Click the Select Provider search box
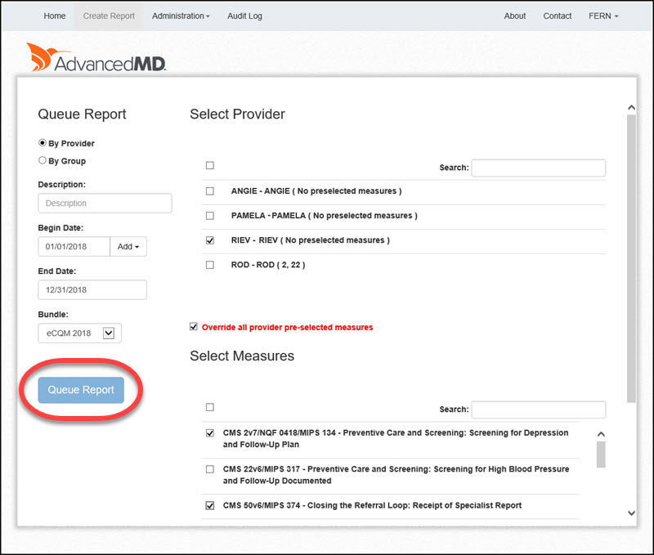This screenshot has width=654, height=555. [538, 168]
